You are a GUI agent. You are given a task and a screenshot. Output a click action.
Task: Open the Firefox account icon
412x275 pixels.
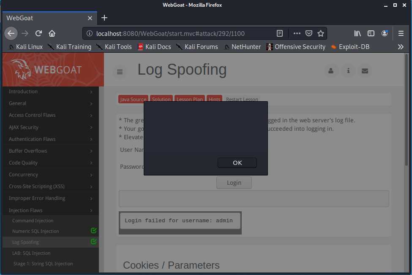[385, 34]
